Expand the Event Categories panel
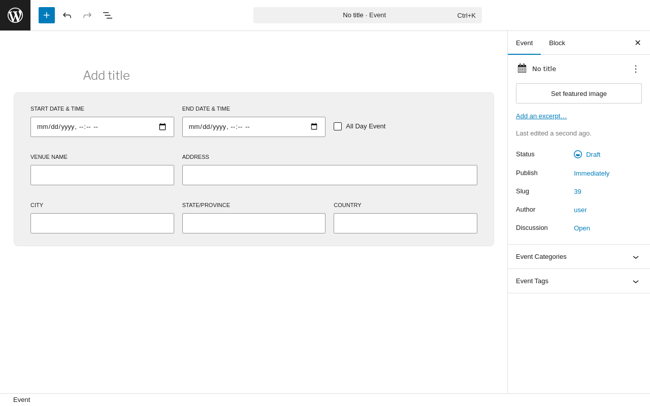Image resolution: width=650 pixels, height=406 pixels. [x=579, y=257]
